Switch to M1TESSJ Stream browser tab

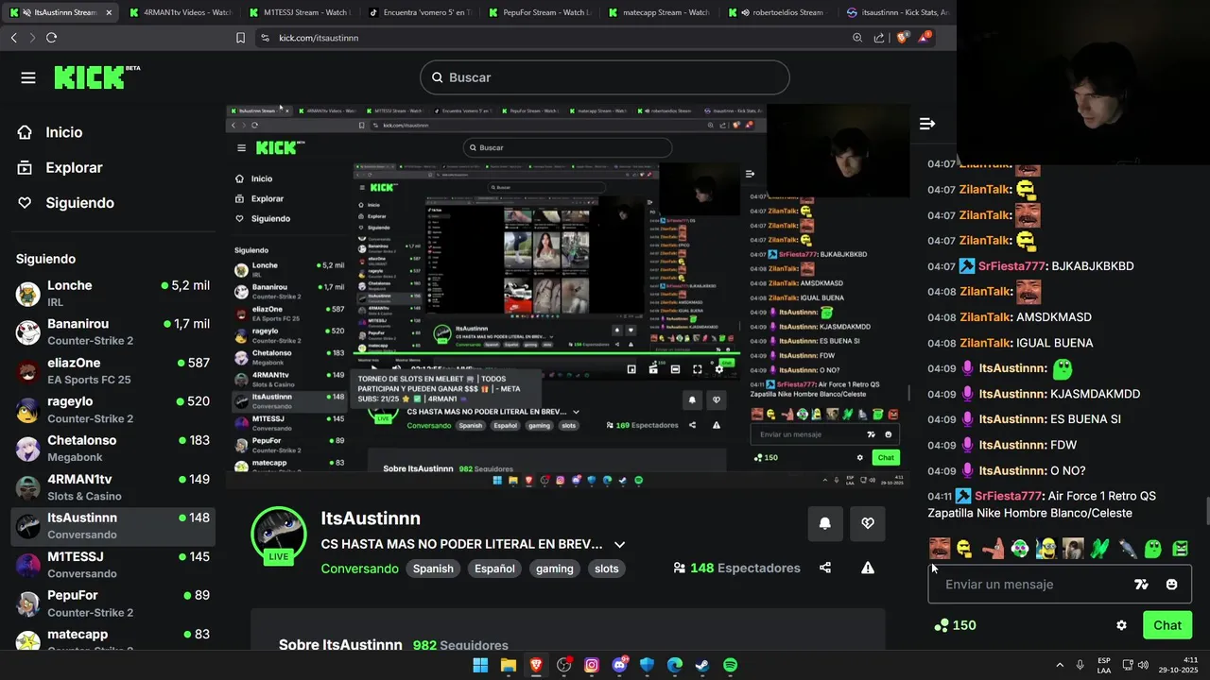click(299, 12)
